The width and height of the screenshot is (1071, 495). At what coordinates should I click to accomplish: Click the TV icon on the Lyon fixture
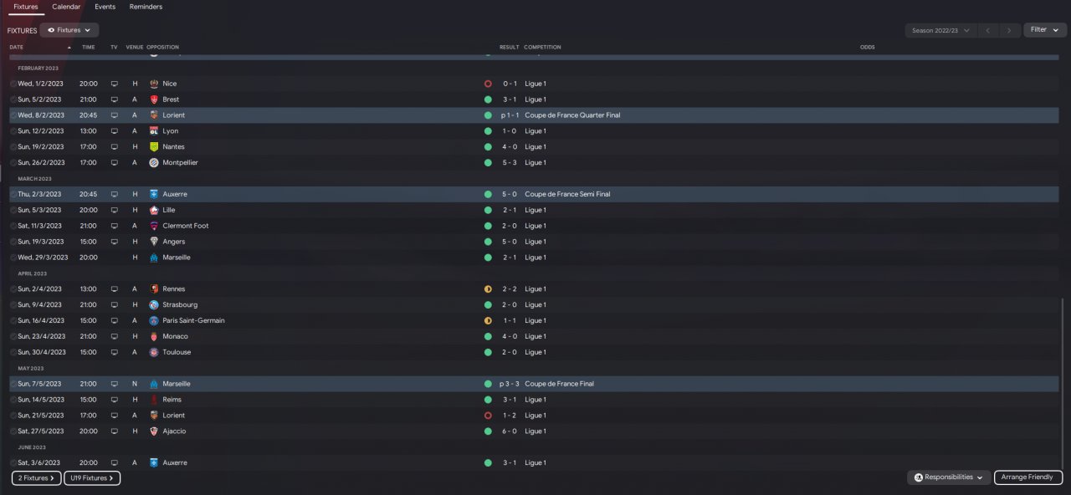pyautogui.click(x=114, y=131)
